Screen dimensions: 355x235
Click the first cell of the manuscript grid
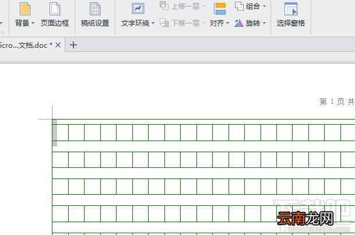click(x=60, y=132)
